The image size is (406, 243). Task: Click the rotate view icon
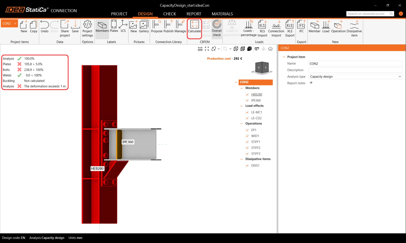click(x=214, y=49)
